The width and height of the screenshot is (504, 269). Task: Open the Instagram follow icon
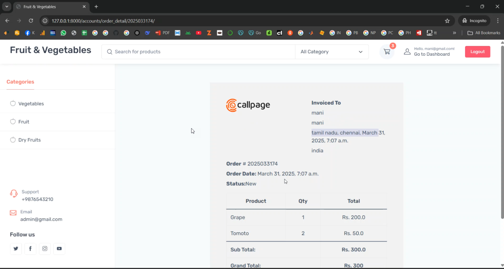tap(45, 249)
